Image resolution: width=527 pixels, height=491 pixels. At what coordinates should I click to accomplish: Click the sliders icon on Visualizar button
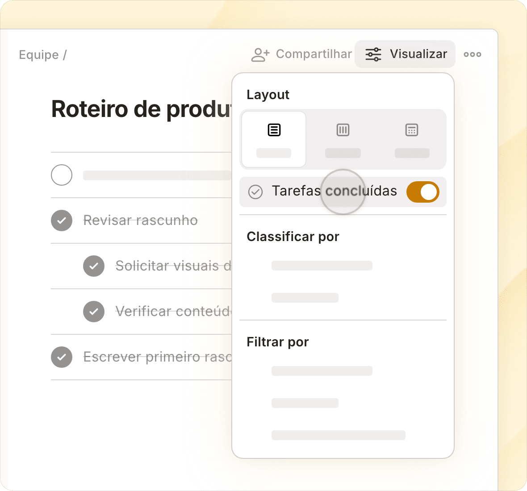373,54
